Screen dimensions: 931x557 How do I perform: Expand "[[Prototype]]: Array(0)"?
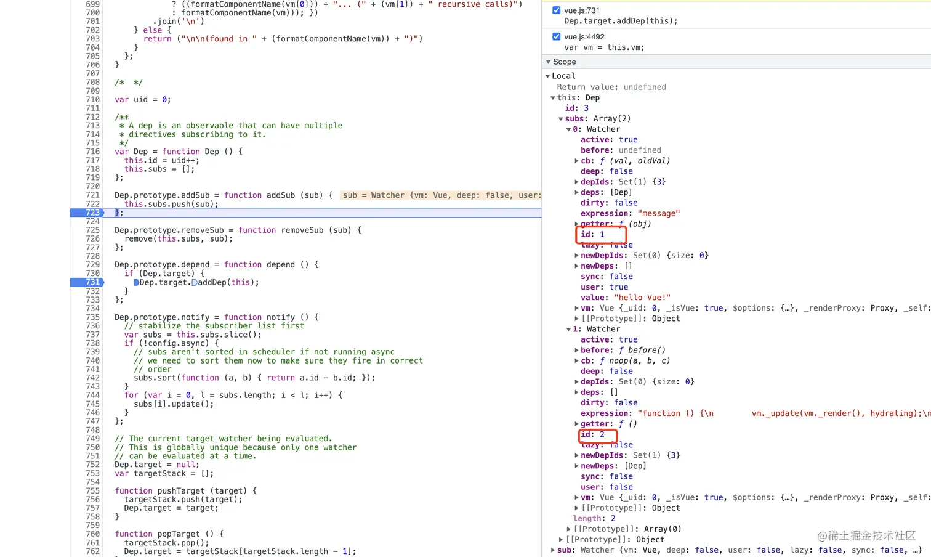tap(569, 529)
